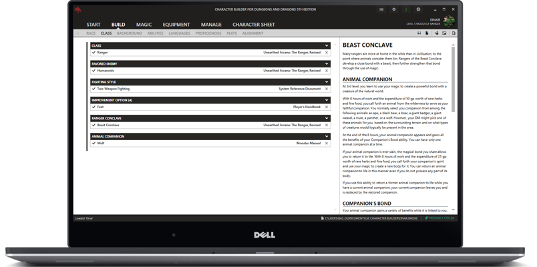Viewport: 537px width, 267px height.
Task: Click the 'Loaded Einar' status message
Action: pos(85,218)
